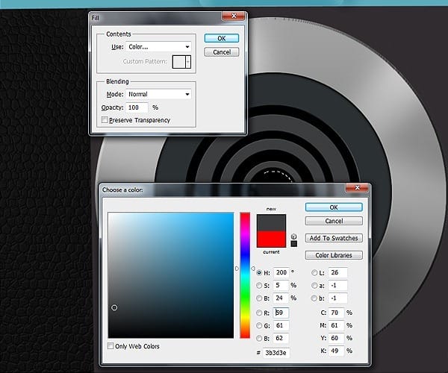Screen dimensions: 448x373
Task: Select the R red radio button
Action: click(259, 313)
